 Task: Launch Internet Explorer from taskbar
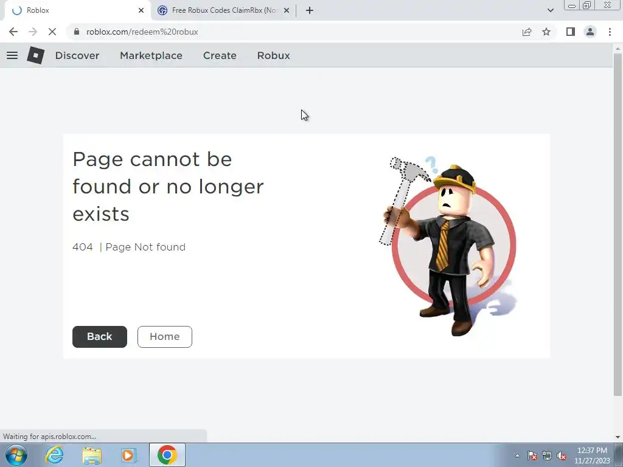pyautogui.click(x=54, y=455)
